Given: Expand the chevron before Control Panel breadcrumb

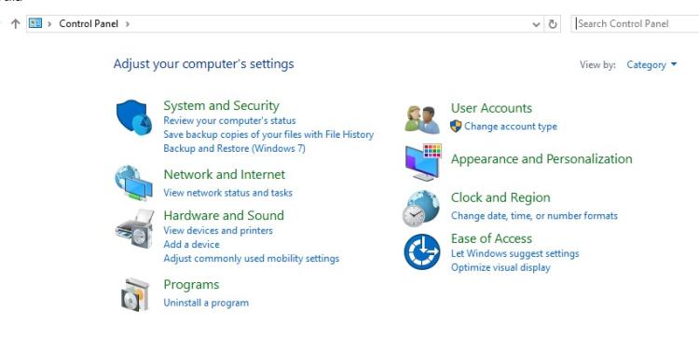Looking at the screenshot, I should [x=49, y=24].
